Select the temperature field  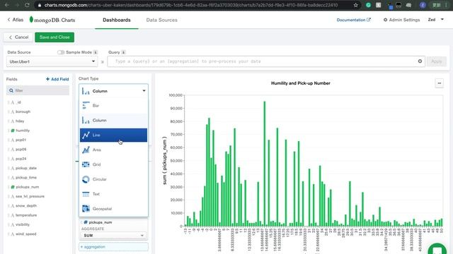coord(25,215)
